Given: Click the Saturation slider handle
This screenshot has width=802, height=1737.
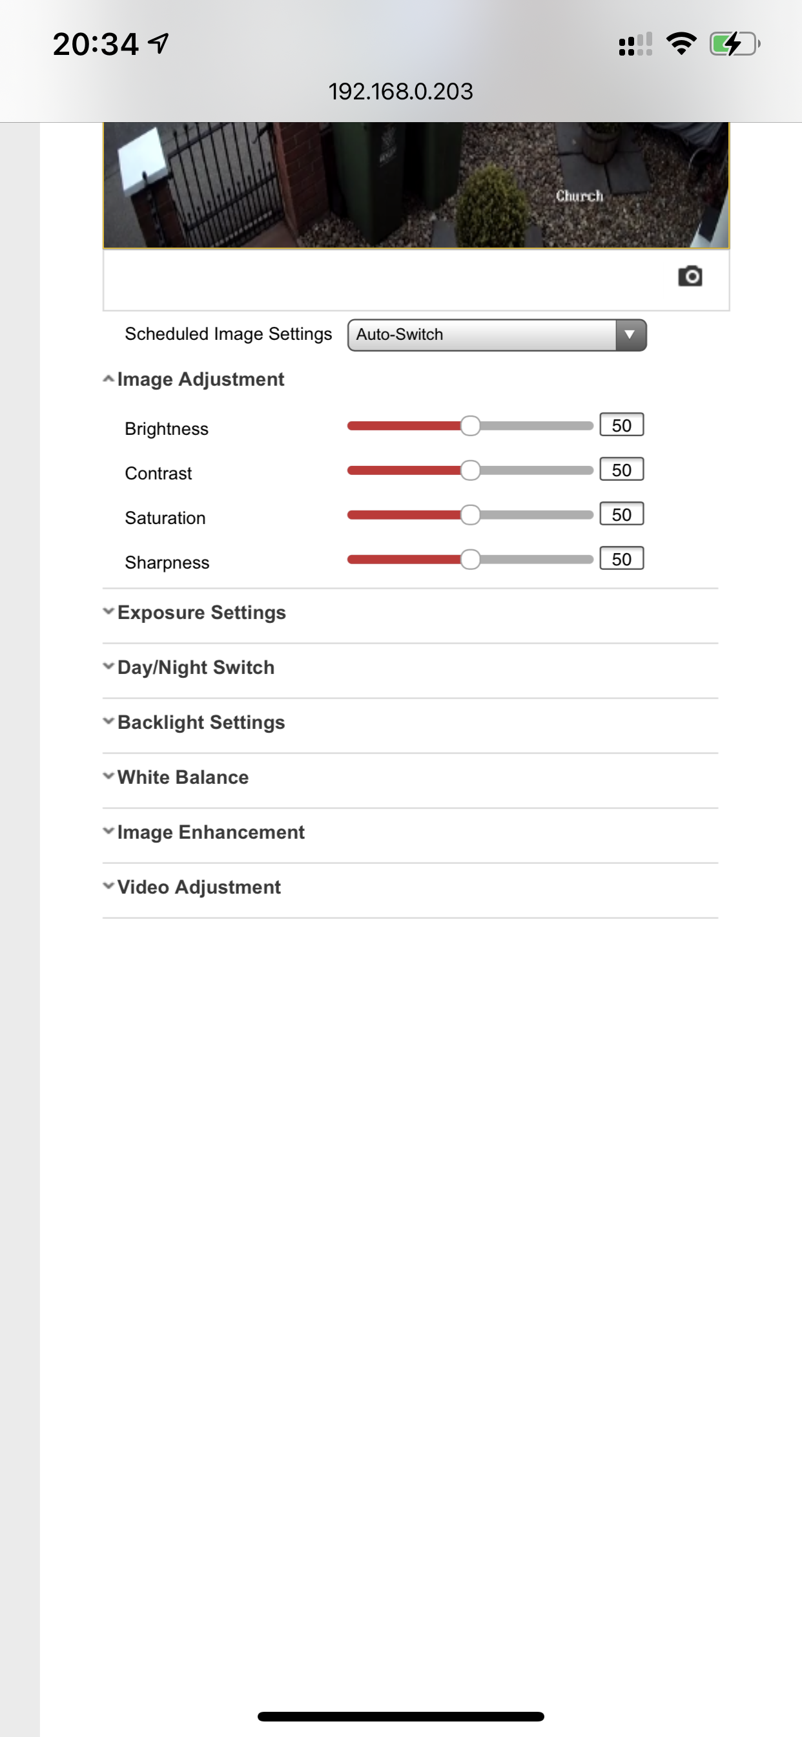Looking at the screenshot, I should pyautogui.click(x=471, y=515).
